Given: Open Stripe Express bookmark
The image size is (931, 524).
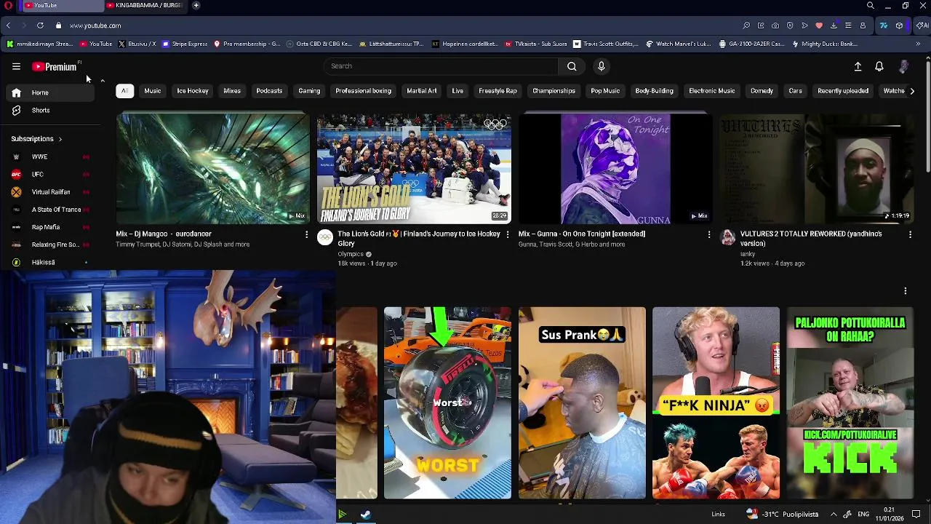Looking at the screenshot, I should (x=185, y=44).
